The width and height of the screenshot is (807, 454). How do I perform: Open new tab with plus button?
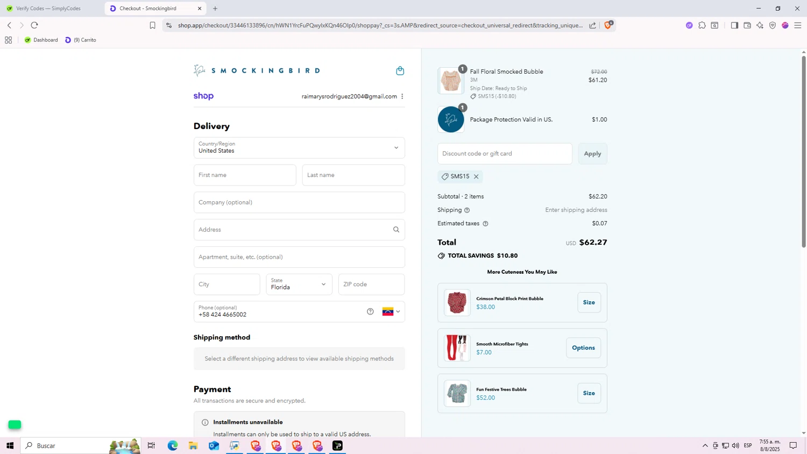click(215, 9)
